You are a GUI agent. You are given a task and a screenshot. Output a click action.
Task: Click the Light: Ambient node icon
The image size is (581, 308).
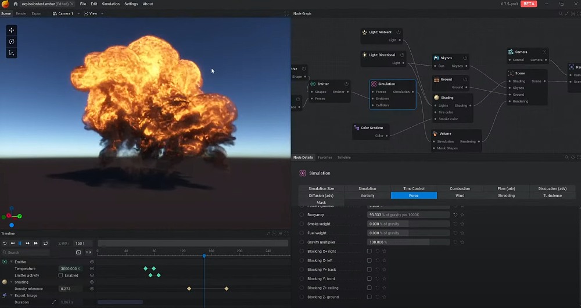coord(364,32)
